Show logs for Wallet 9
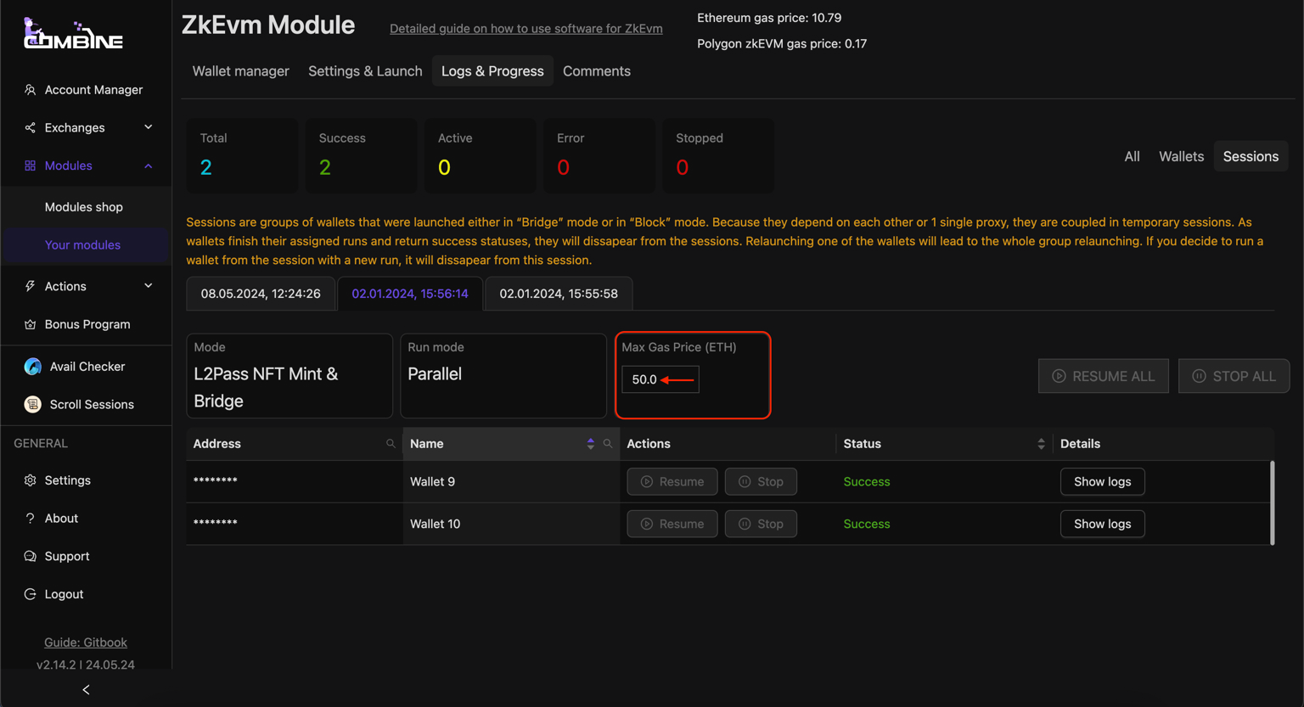Image resolution: width=1304 pixels, height=707 pixels. pos(1102,481)
